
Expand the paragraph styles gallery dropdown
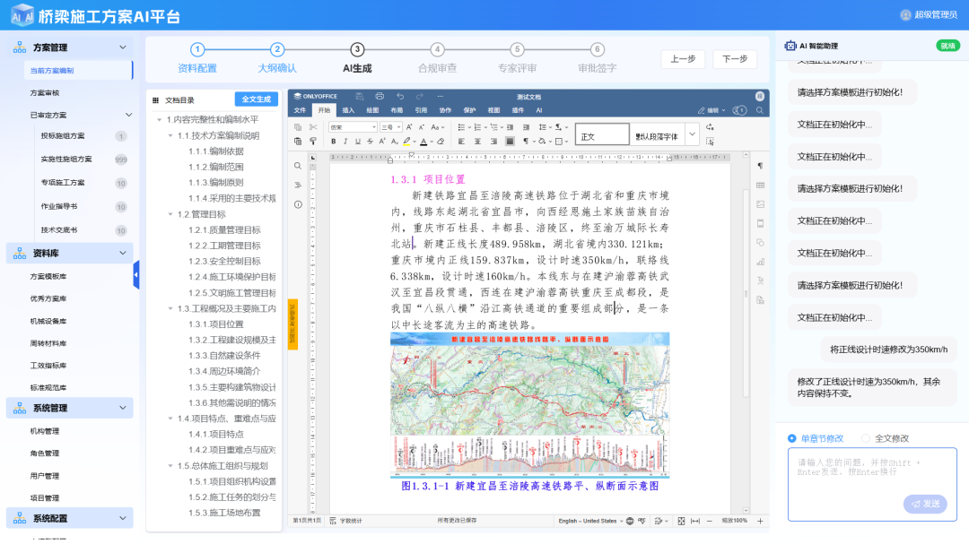(x=692, y=134)
